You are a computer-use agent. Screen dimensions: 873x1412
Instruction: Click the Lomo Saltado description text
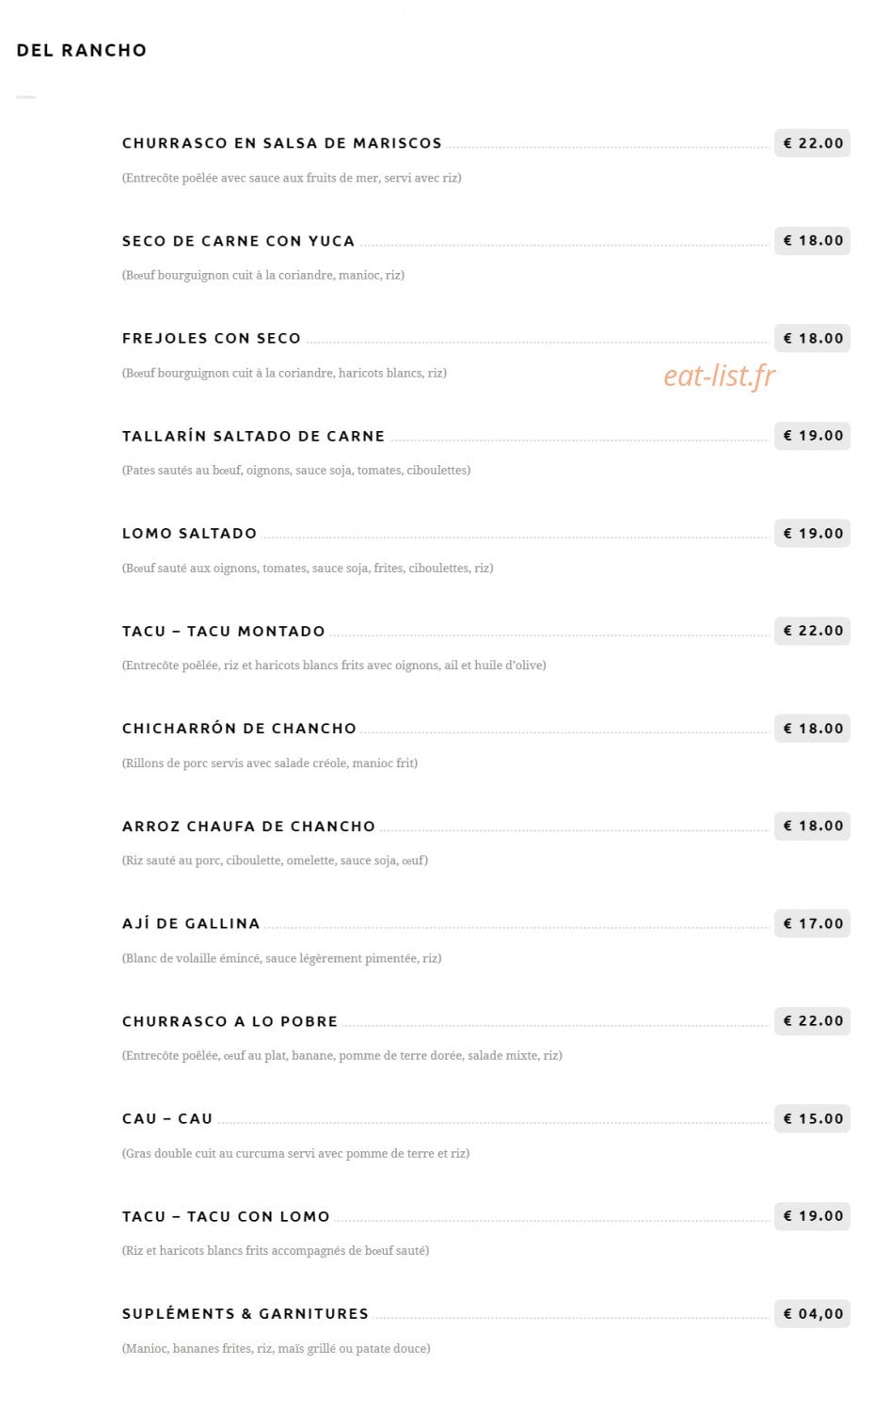308,568
